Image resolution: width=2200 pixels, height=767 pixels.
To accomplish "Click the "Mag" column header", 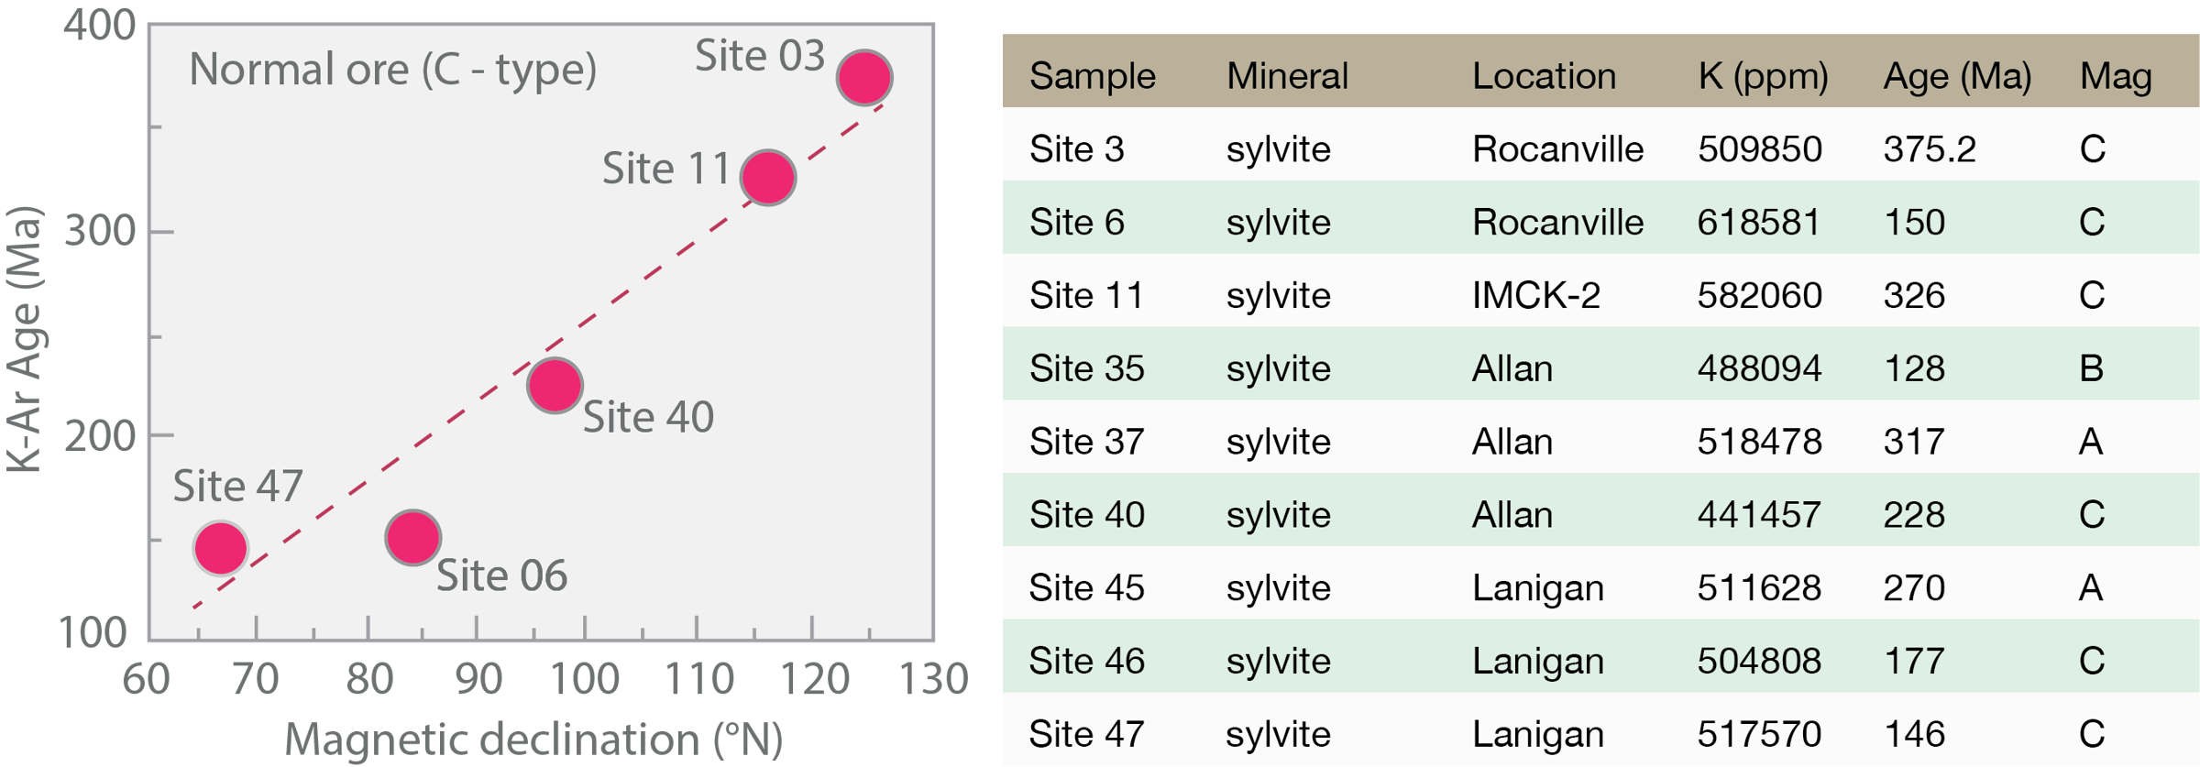I will point(2115,76).
